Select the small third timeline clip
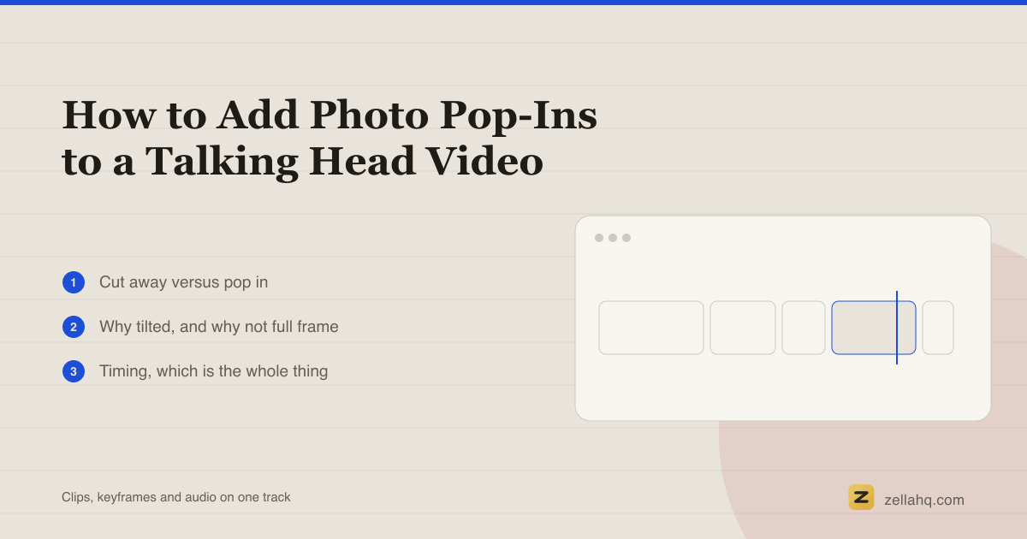 click(804, 328)
